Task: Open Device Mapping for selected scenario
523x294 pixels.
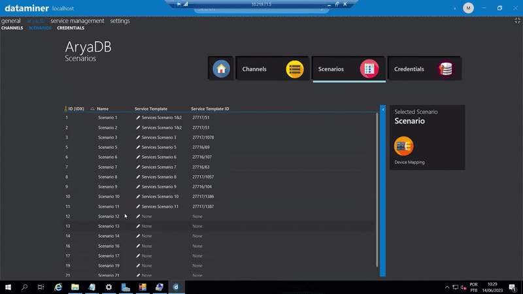Action: [403, 146]
